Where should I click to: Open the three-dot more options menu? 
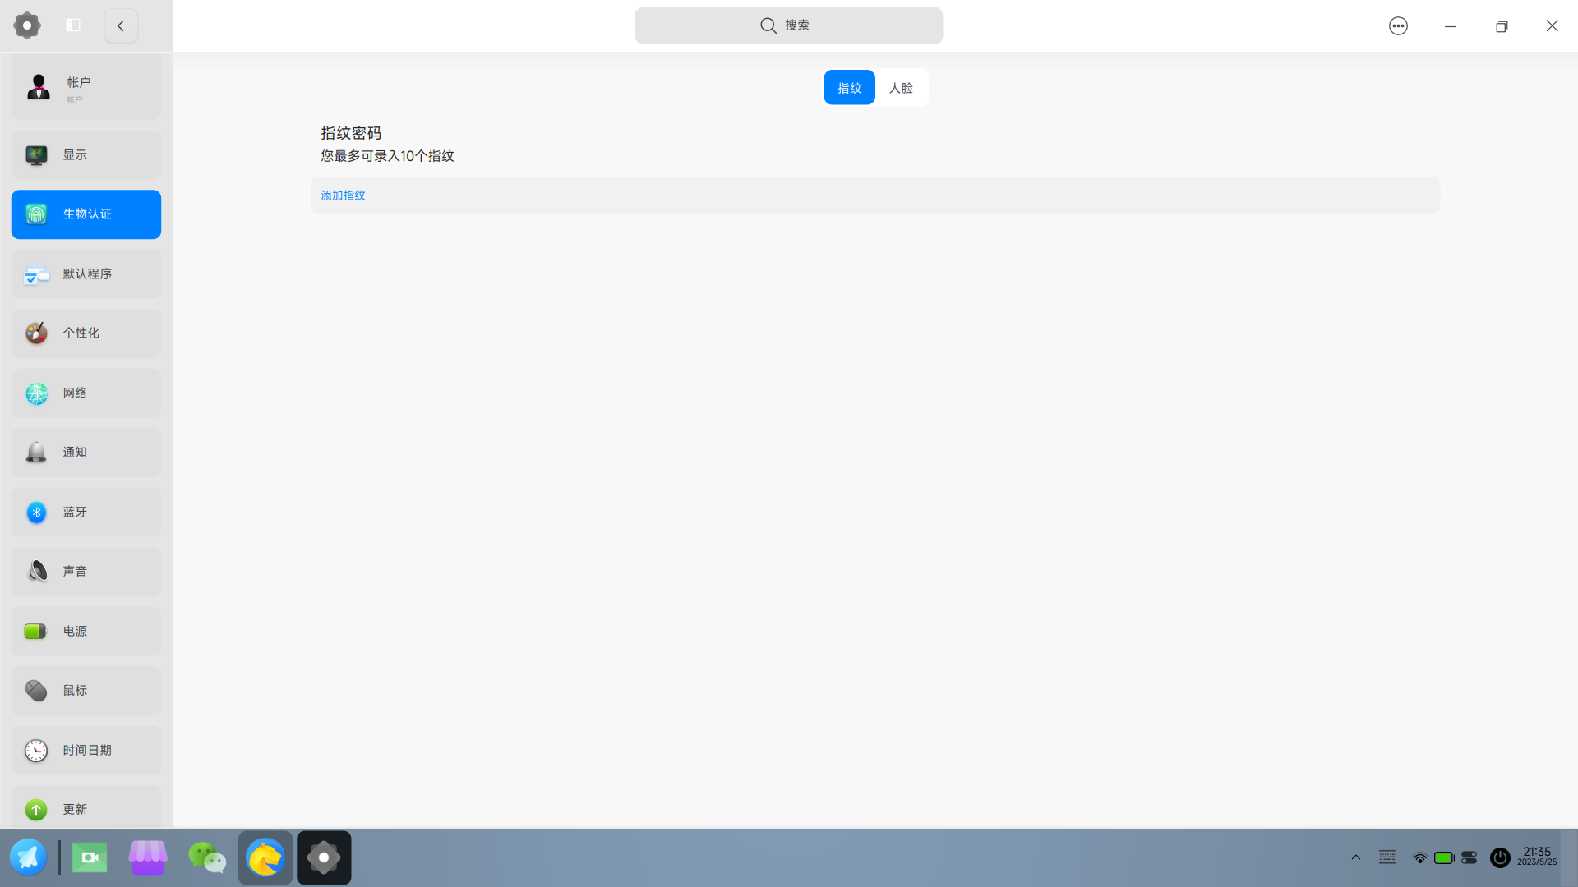point(1398,26)
